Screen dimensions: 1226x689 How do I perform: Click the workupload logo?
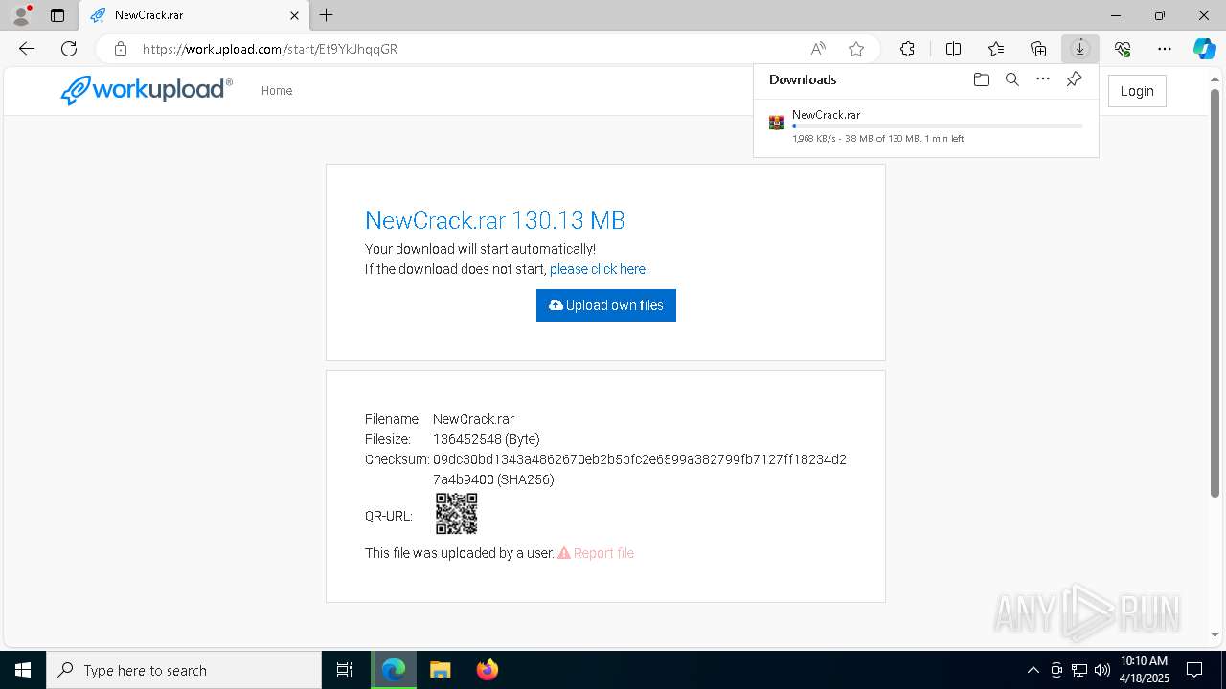(147, 90)
